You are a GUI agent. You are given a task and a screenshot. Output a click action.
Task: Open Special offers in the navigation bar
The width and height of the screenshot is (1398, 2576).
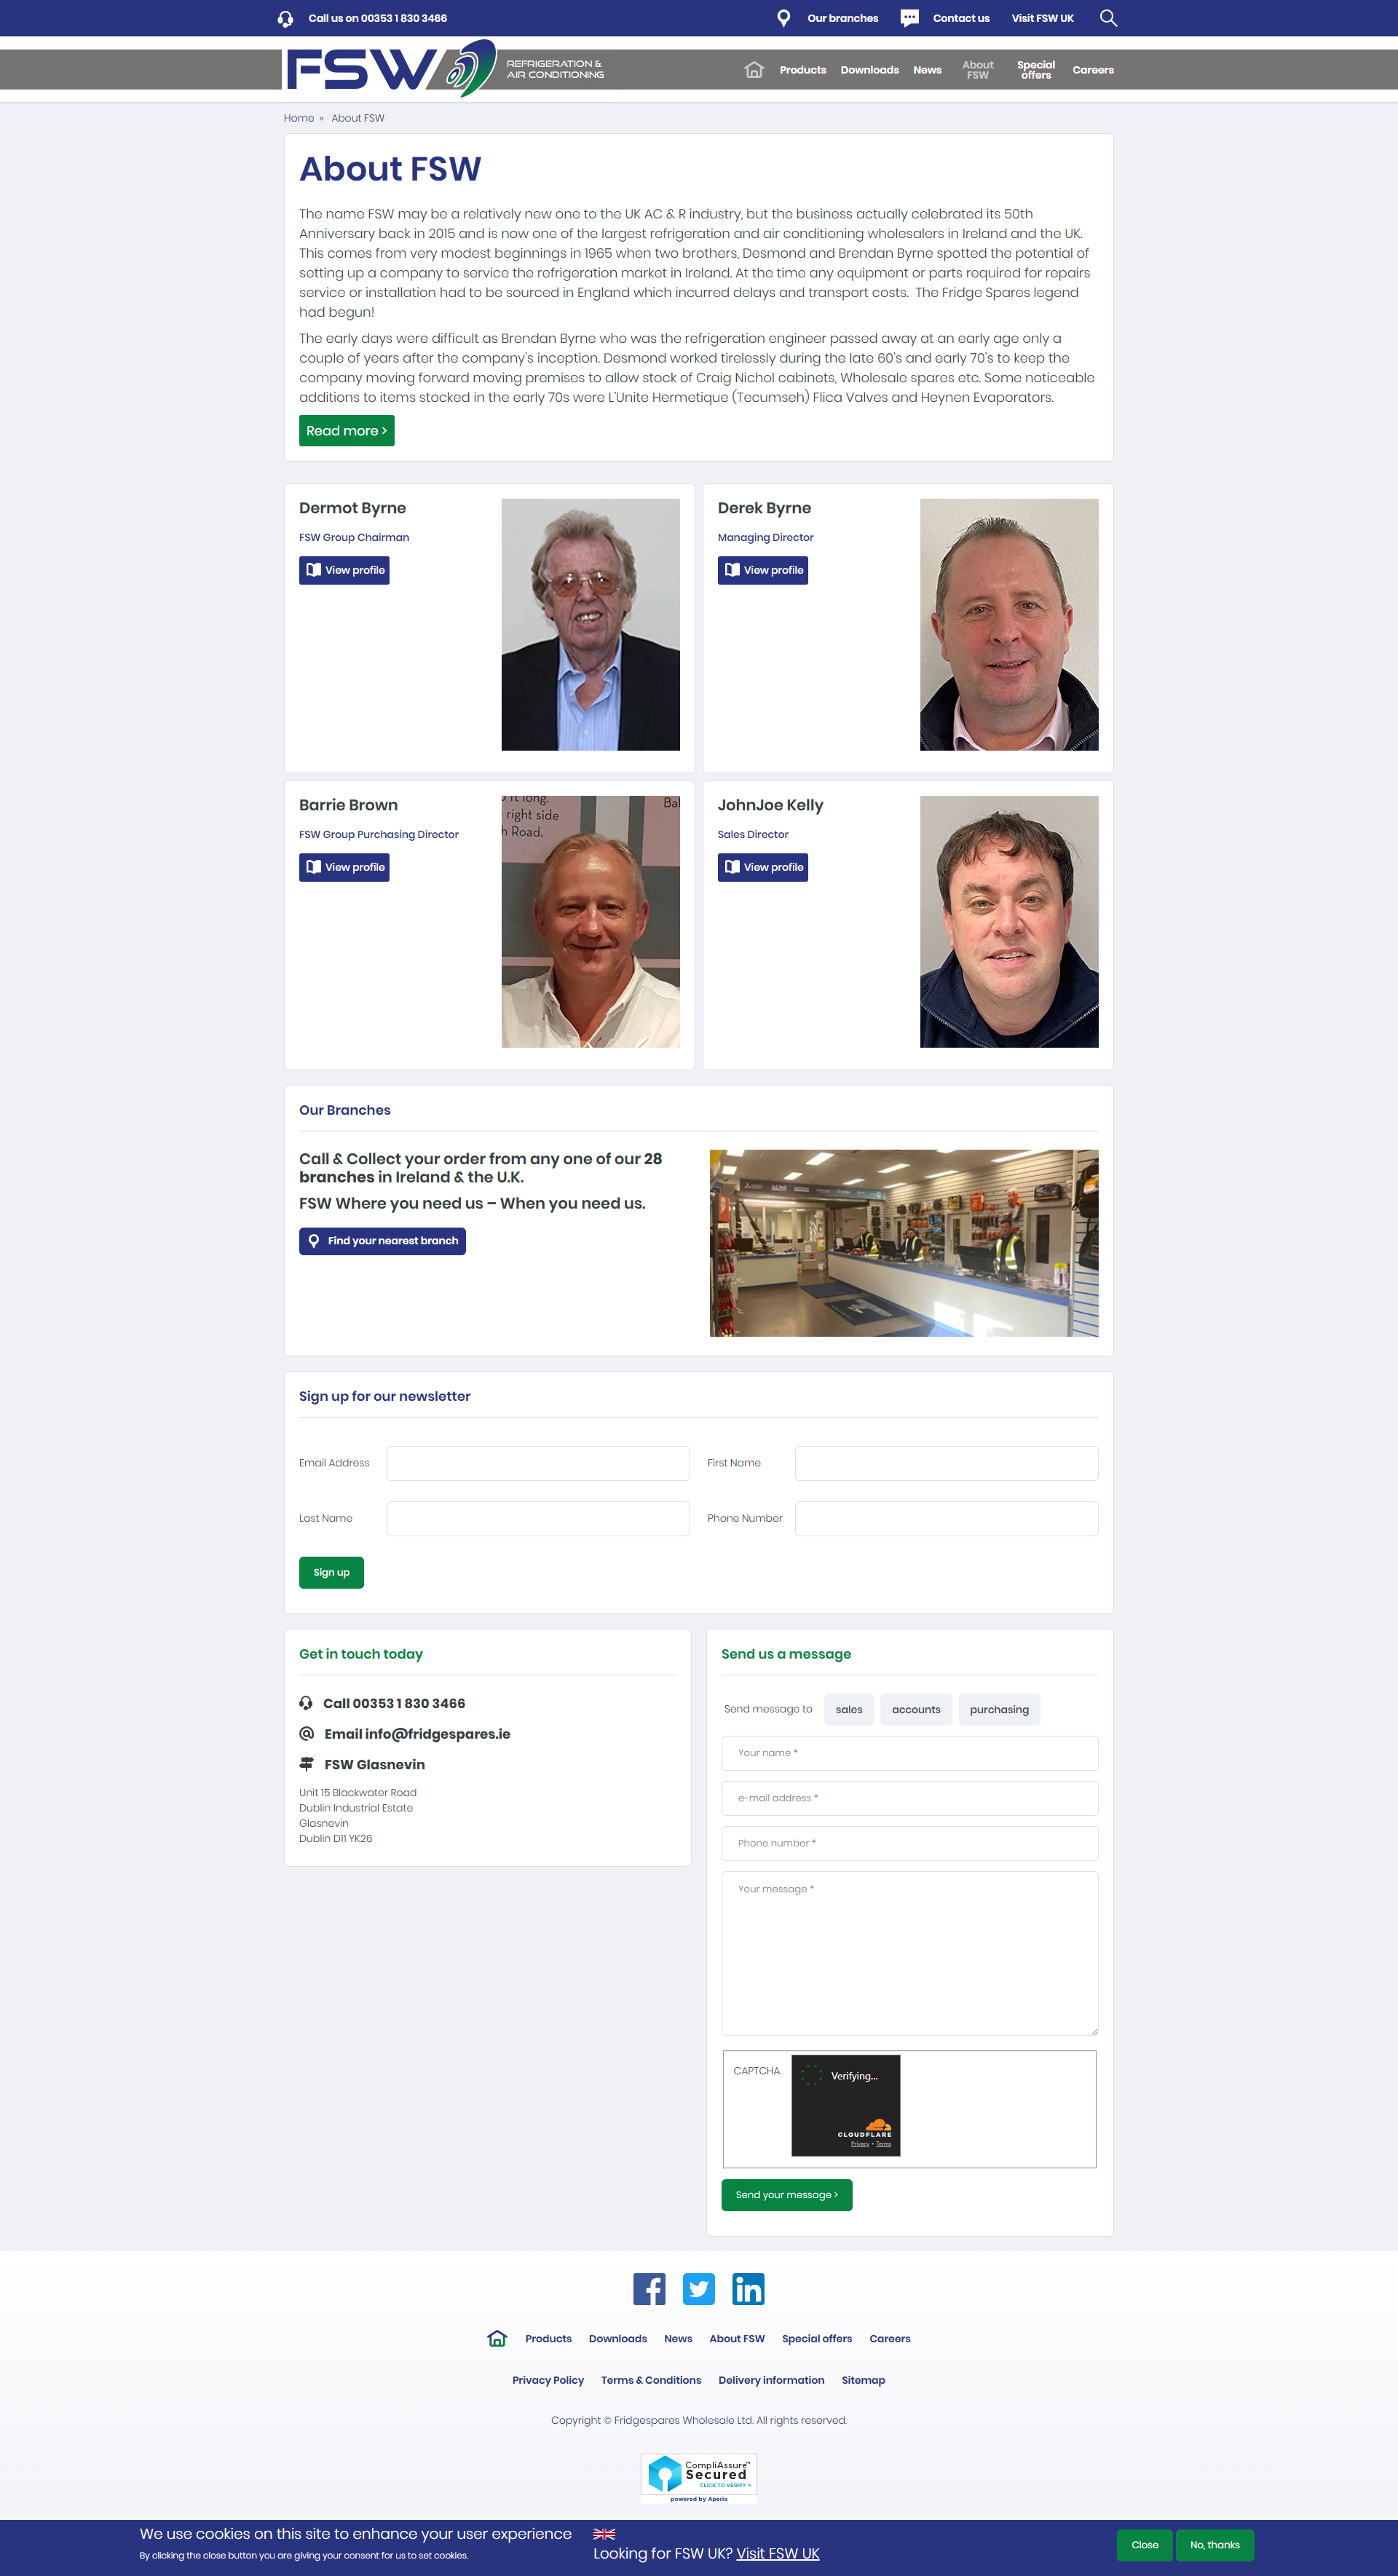tap(1036, 70)
